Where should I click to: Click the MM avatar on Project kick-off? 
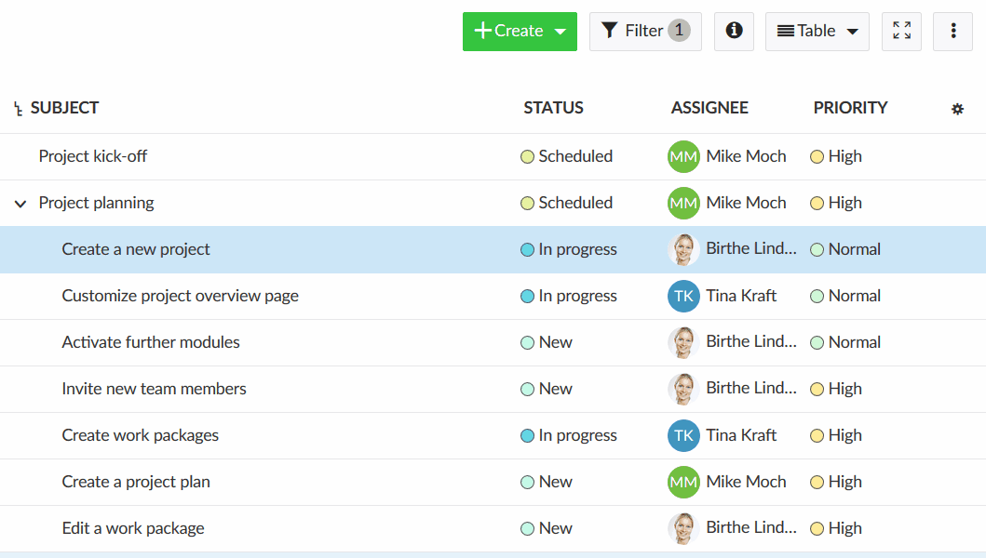(x=683, y=156)
